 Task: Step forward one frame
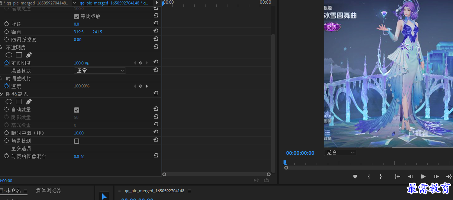point(436,177)
